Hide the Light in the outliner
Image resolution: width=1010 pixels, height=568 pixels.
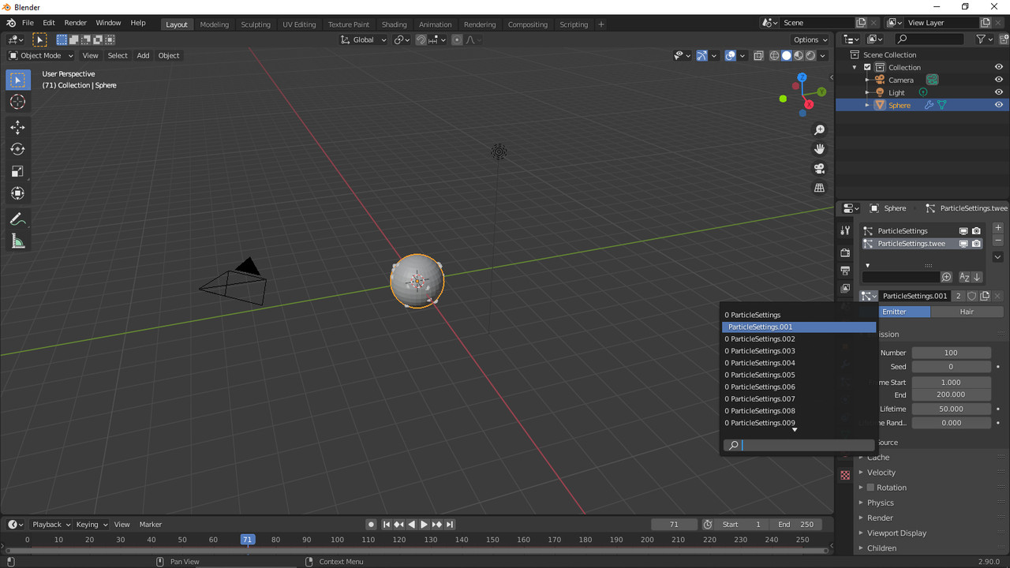(998, 92)
